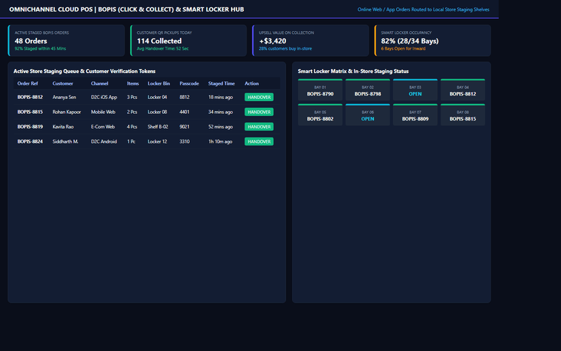Screen dimensions: 561x351
Task: Click the E-Com Web channel cell
Action: tap(103, 127)
